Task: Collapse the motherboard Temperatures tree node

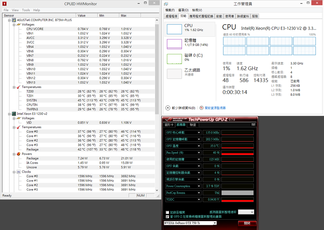Action: point(14,87)
